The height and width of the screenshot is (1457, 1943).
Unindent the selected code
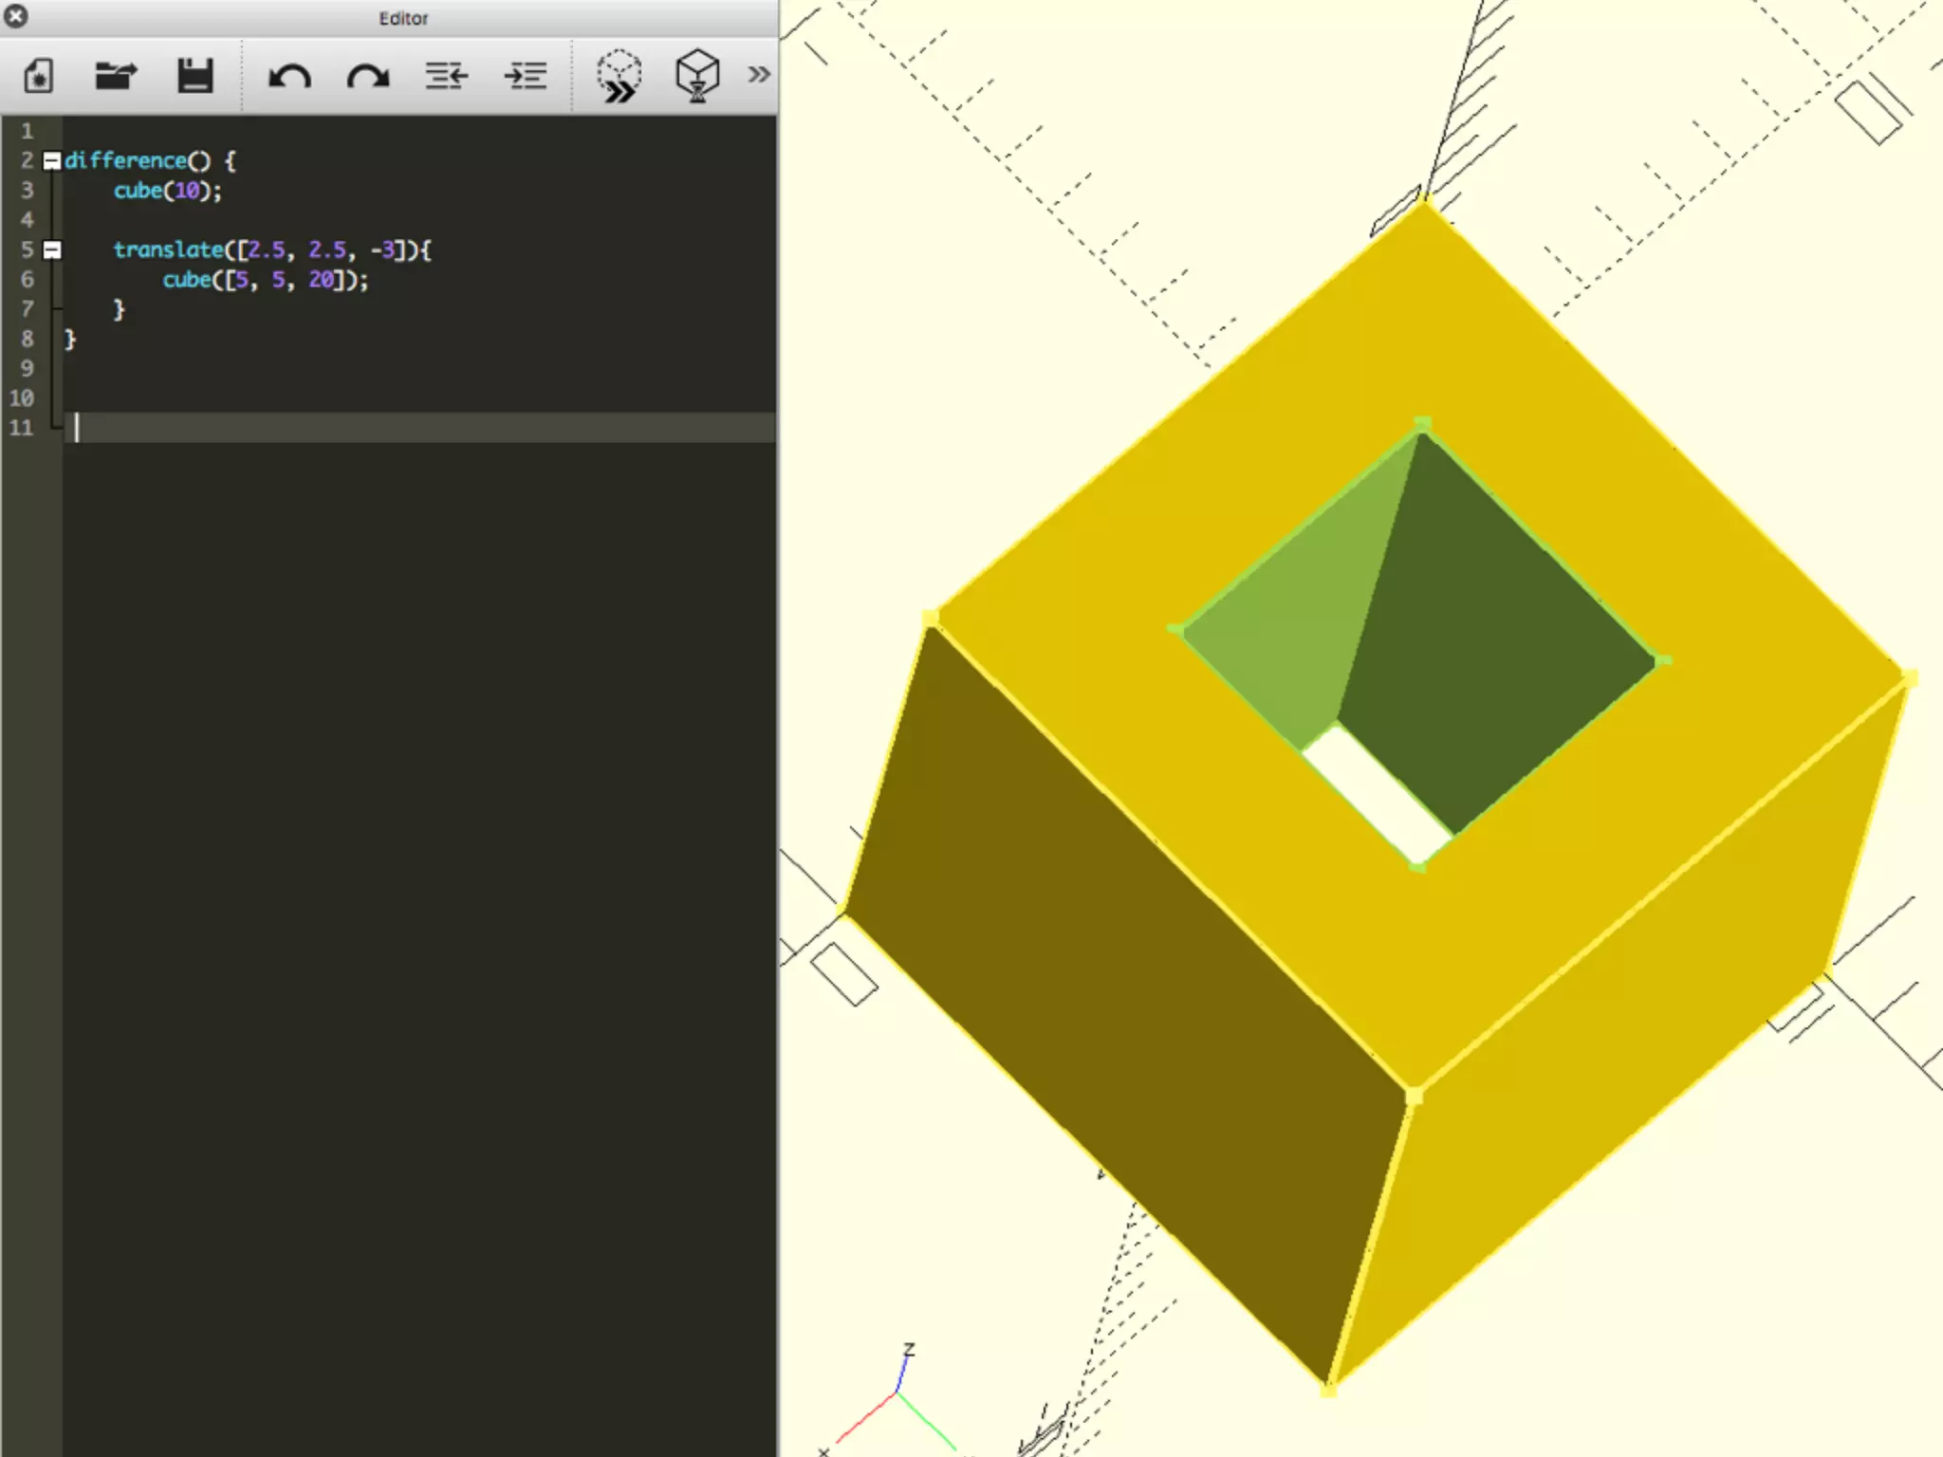tap(446, 76)
